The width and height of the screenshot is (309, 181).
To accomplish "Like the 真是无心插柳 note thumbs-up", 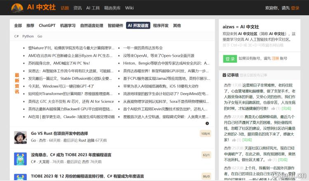I will tap(234, 140).
